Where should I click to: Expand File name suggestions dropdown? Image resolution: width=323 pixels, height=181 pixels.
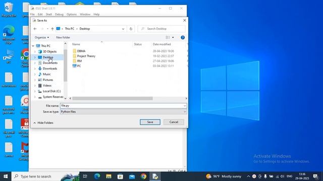click(185, 106)
